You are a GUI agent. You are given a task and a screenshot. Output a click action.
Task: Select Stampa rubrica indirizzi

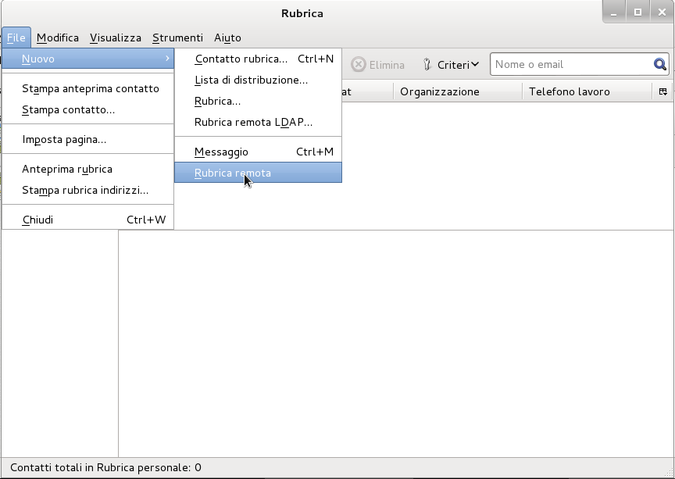tap(85, 190)
